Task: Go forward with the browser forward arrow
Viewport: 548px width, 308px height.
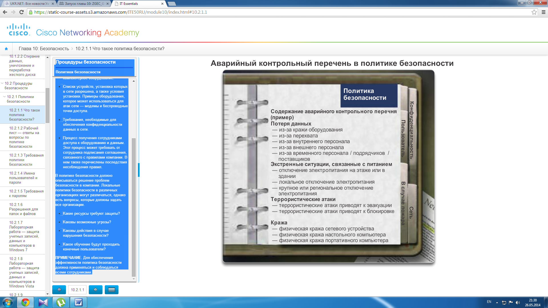Action: point(13,12)
